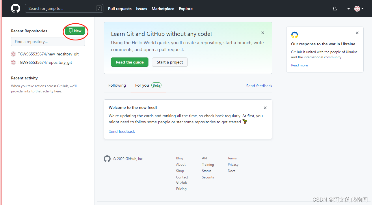Viewport: 372px width, 205px height.
Task: Close the Welcome to the new feed card
Action: (265, 108)
